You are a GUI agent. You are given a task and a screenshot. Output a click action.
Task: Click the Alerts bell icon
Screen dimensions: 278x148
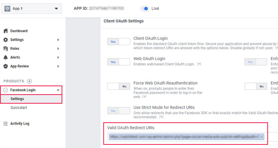6,57
